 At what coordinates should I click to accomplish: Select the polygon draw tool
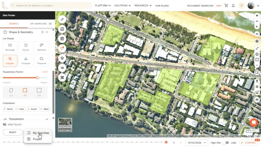(x=257, y=54)
